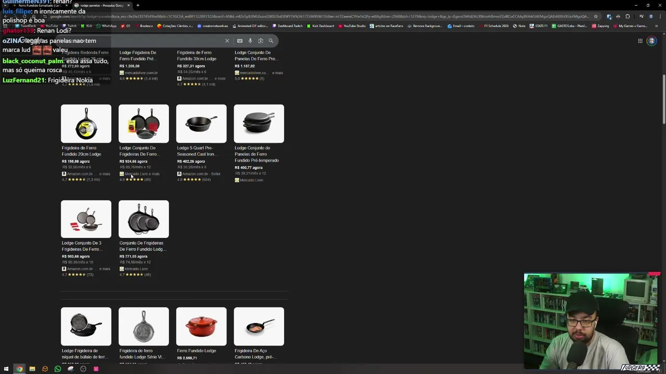Open the orange chat app in the taskbar
The height and width of the screenshot is (374, 666).
pos(45,369)
